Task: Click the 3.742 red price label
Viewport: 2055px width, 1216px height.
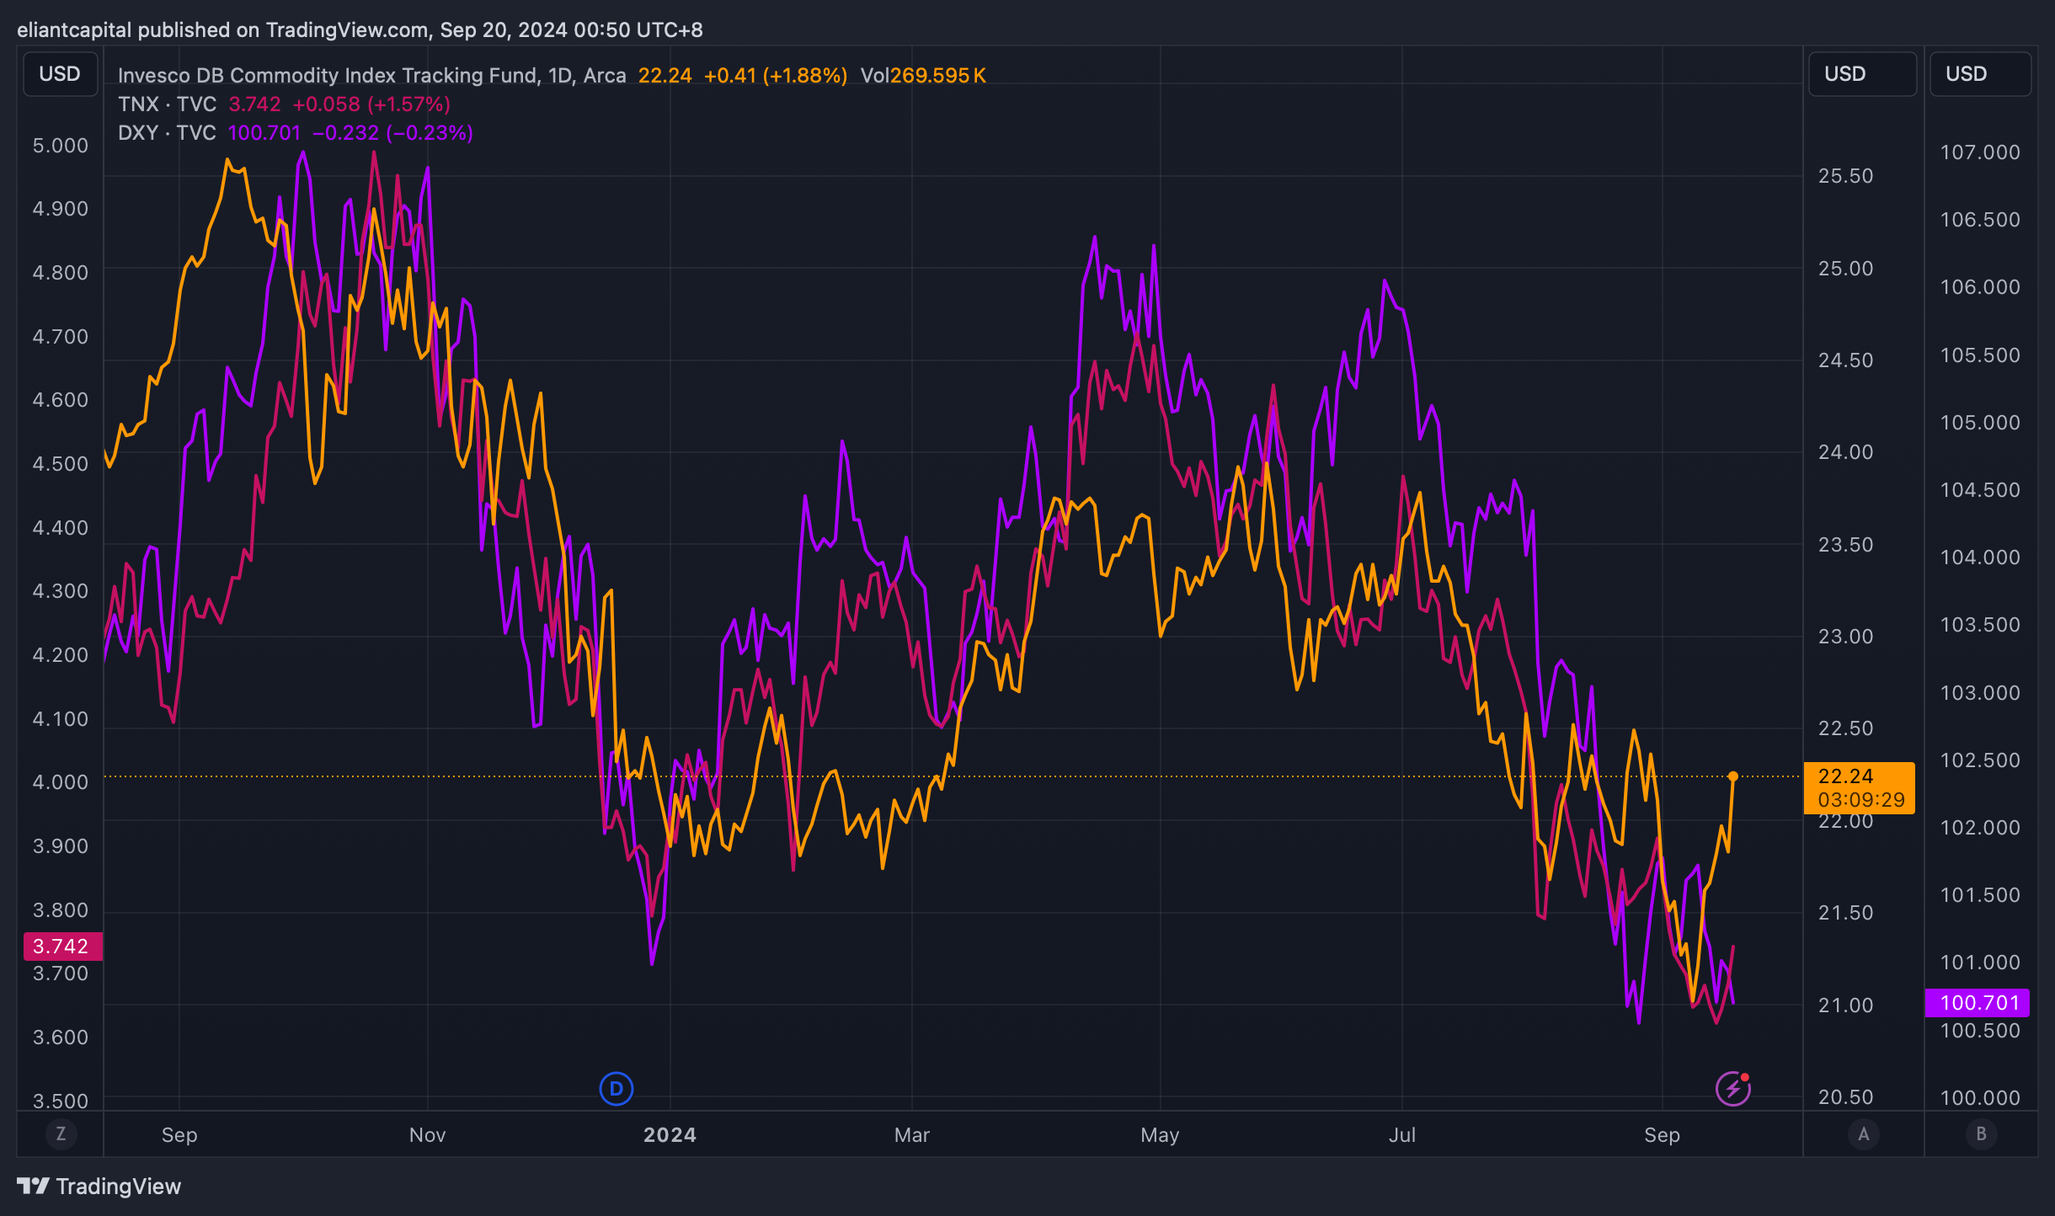Action: pyautogui.click(x=61, y=947)
